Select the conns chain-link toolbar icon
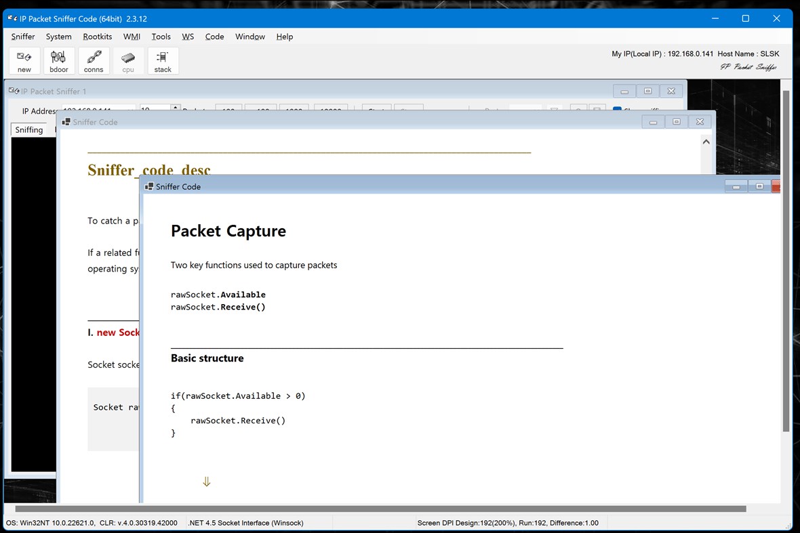The width and height of the screenshot is (800, 533). [x=94, y=60]
